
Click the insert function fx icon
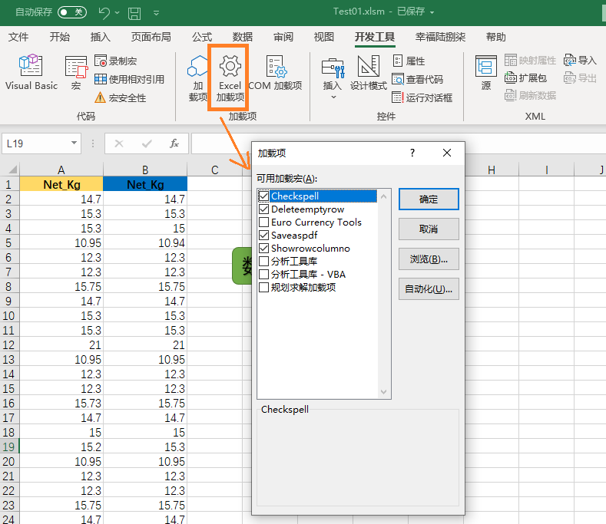tap(174, 143)
